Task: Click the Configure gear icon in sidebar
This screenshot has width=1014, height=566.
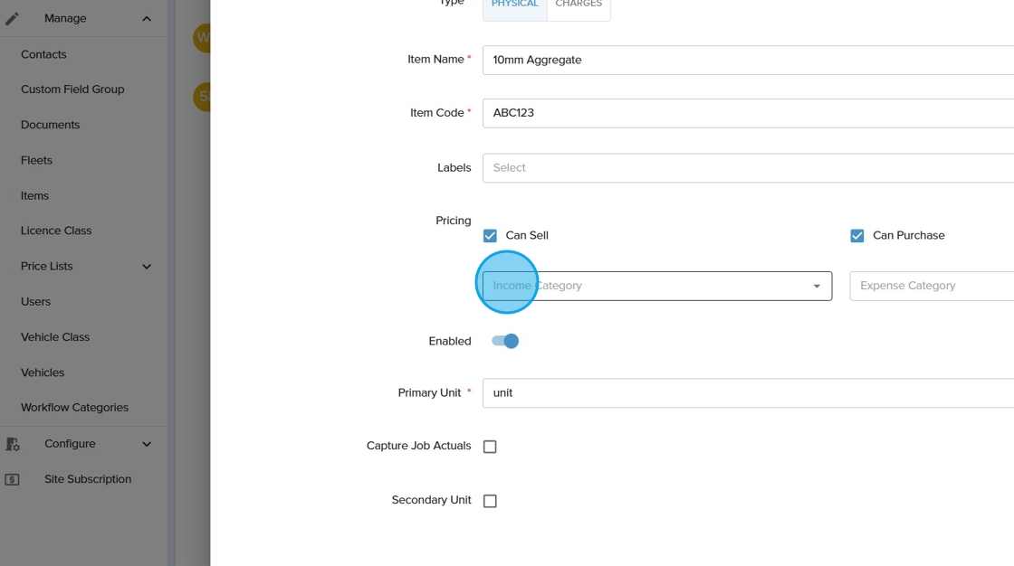Action: click(x=13, y=444)
